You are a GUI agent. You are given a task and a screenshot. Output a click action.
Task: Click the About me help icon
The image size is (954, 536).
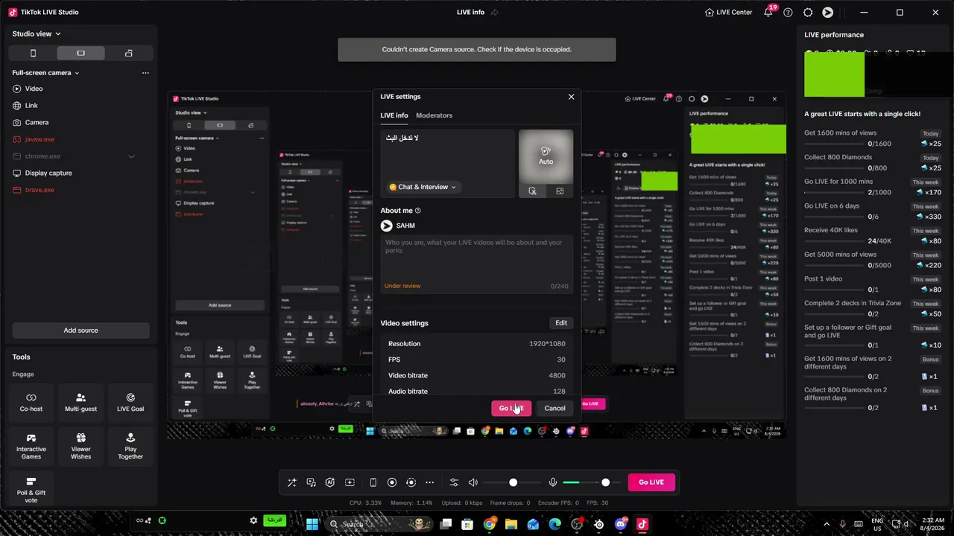click(x=417, y=211)
